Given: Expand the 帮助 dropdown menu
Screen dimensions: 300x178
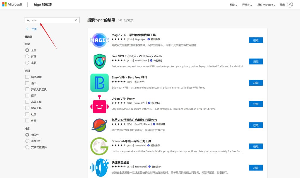Looking at the screenshot, I should point(233,5).
